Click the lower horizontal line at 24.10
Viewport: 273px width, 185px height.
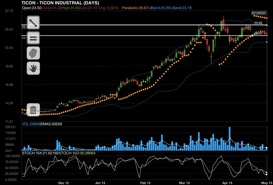[x=144, y=36]
